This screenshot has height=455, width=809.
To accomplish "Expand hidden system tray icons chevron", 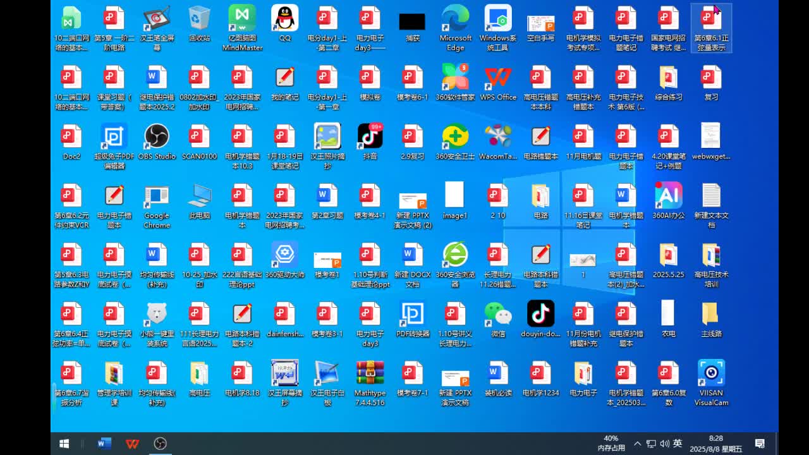I will pyautogui.click(x=637, y=444).
